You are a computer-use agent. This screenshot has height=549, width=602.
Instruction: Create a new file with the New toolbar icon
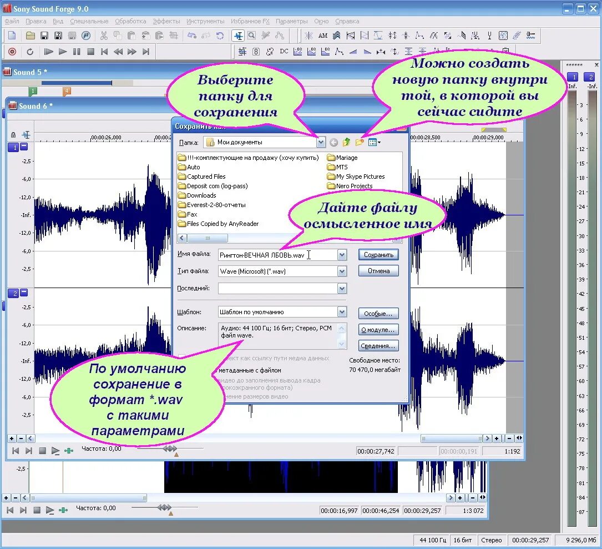(12, 36)
